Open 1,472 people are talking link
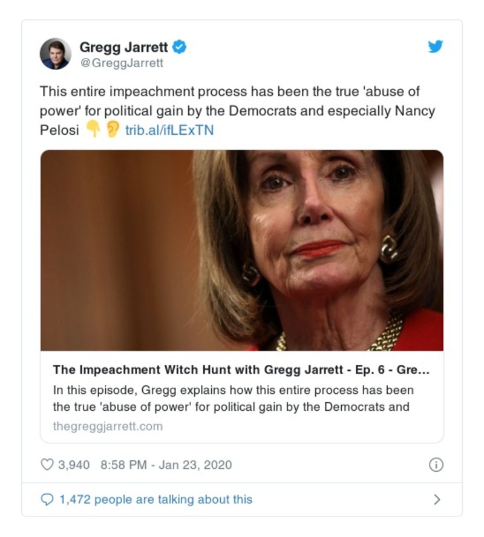The width and height of the screenshot is (484, 537). 156,500
